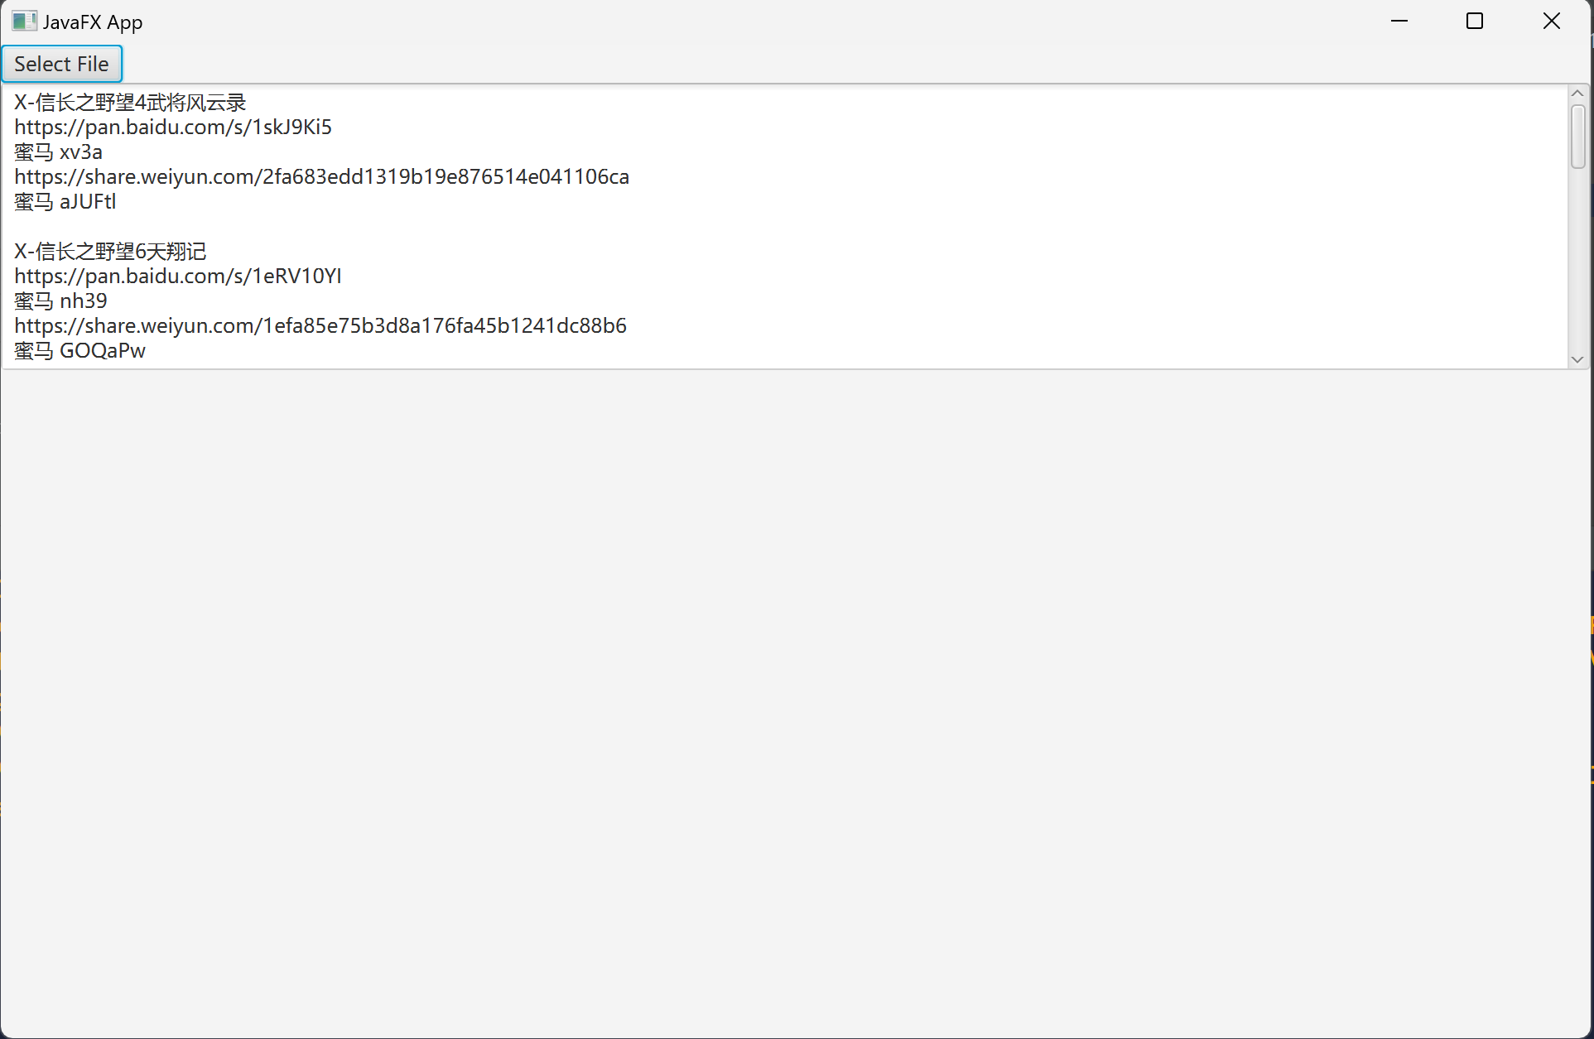Viewport: 1594px width, 1039px height.
Task: Close the JavaFX App window
Action: click(1552, 22)
